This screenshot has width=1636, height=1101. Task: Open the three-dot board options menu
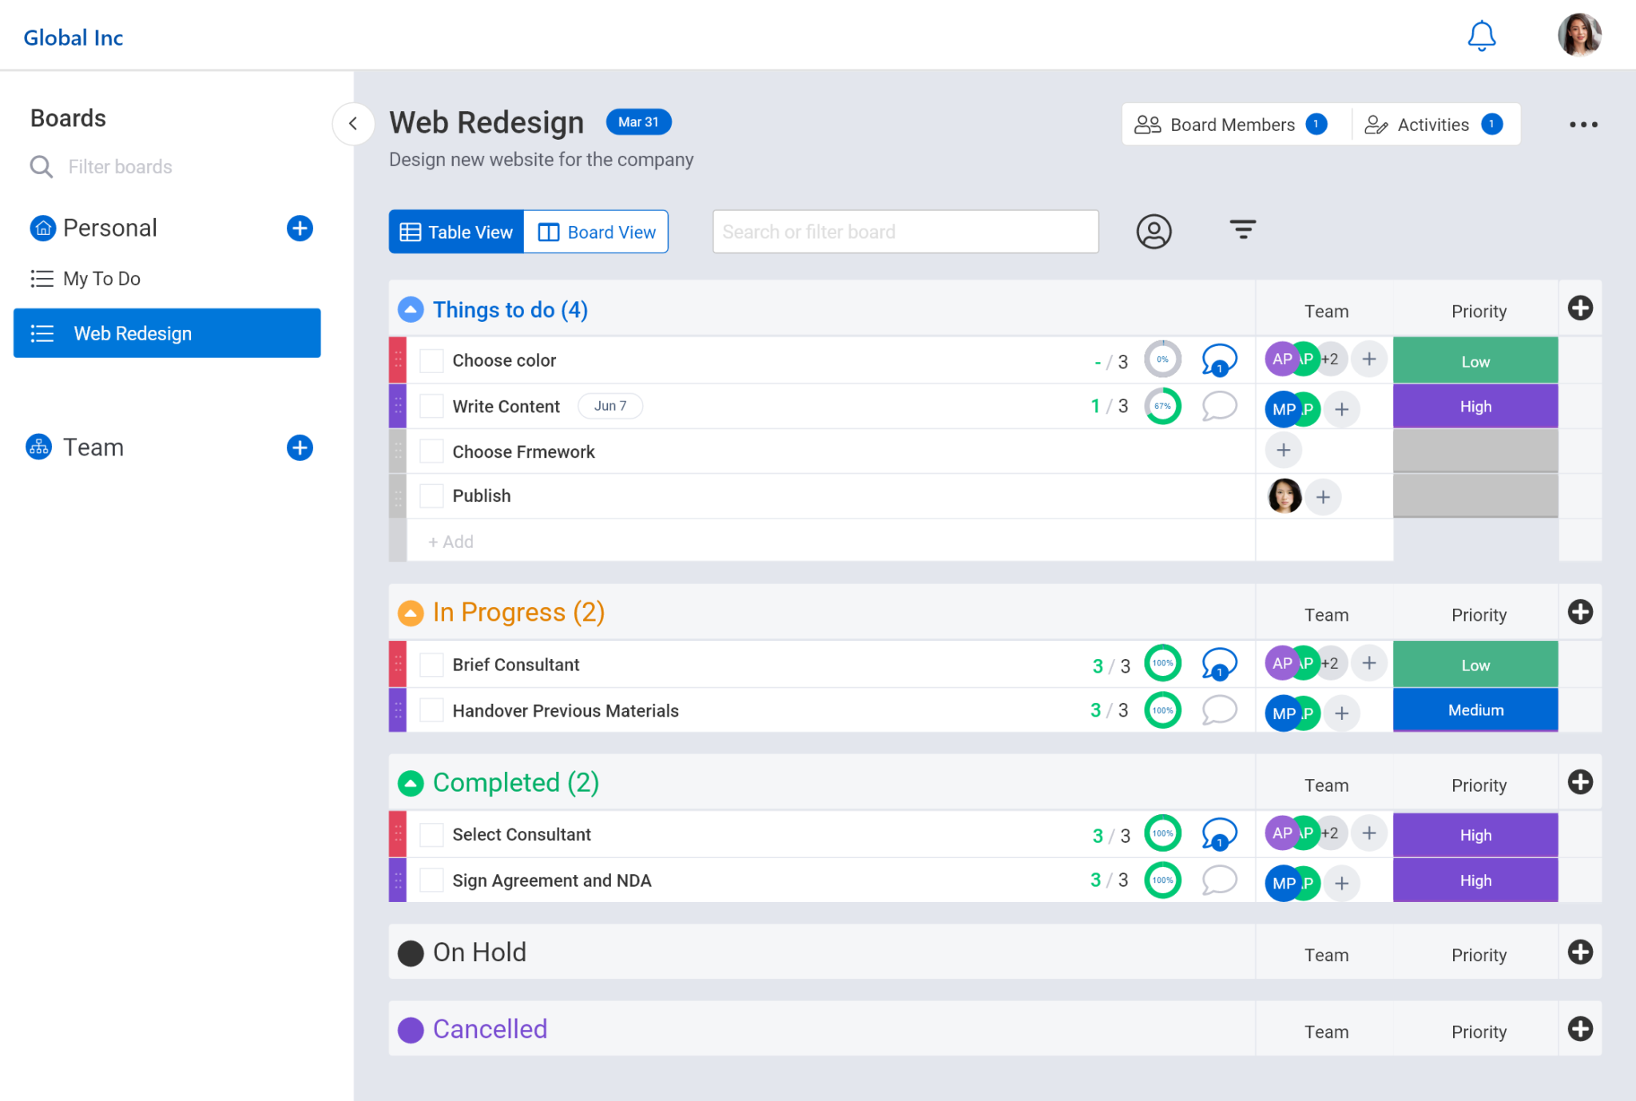[1582, 124]
